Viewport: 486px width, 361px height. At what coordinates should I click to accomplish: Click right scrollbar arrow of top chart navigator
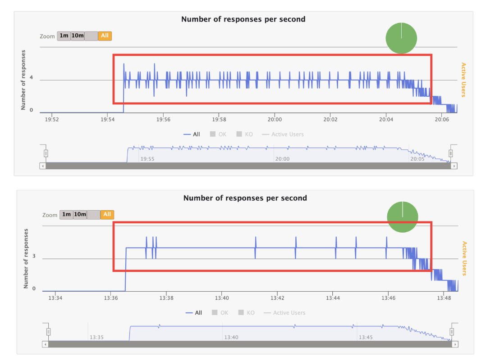click(x=454, y=166)
